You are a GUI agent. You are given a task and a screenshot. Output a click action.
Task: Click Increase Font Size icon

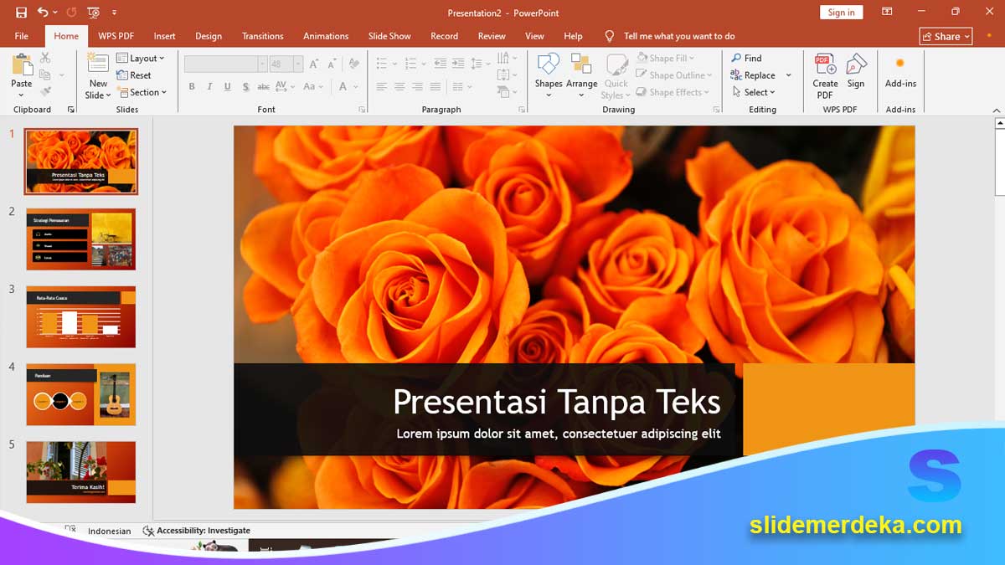pos(314,64)
